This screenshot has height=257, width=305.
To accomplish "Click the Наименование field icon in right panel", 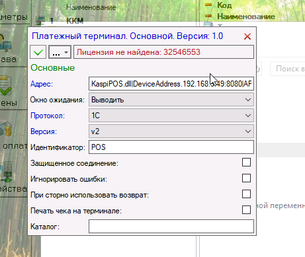I will pos(208,16).
